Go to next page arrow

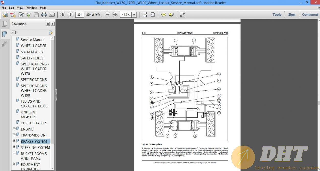tap(71, 15)
